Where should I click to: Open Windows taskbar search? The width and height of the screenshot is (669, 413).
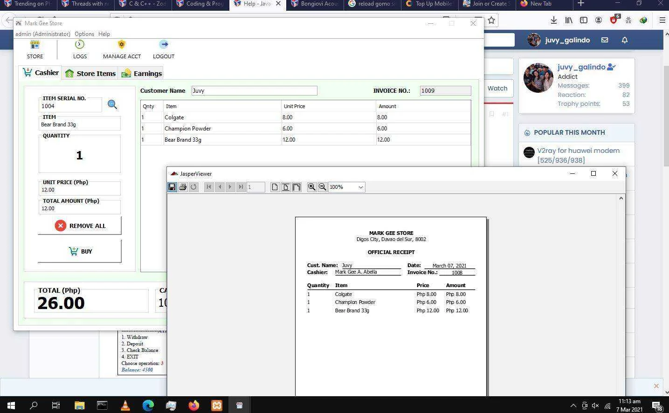[34, 405]
